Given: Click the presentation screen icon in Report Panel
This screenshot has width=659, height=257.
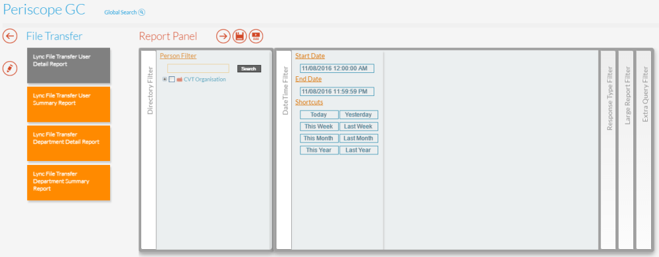Looking at the screenshot, I should (256, 36).
